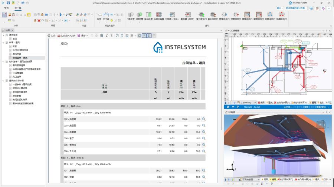The width and height of the screenshot is (334, 187).
Task: Toggle the 建筑 layer tab in 2D editor
Action: point(268,102)
